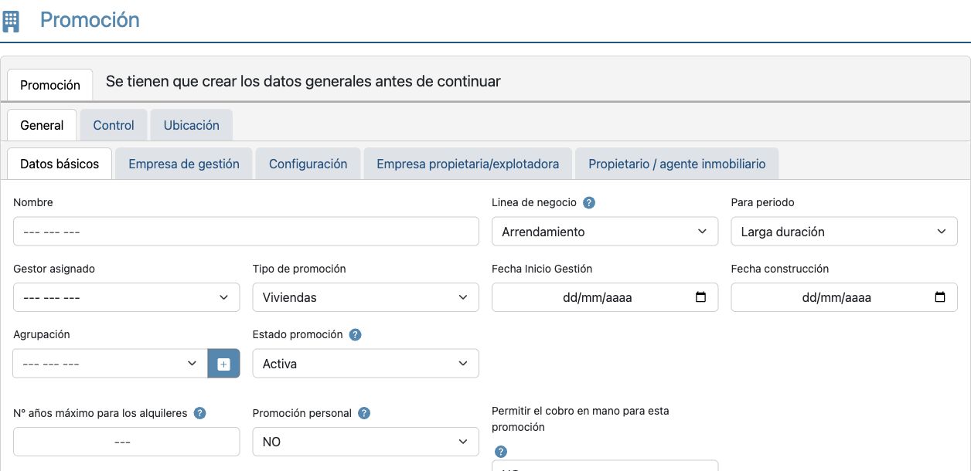This screenshot has height=471, width=971.
Task: Open calendar picker for Fecha construcción
Action: pos(940,297)
